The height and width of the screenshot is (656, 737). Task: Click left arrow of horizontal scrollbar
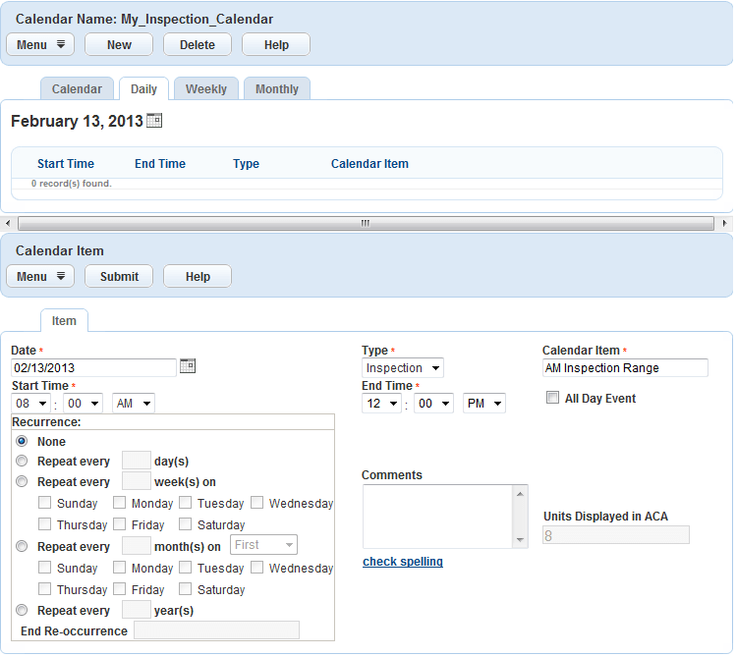pyautogui.click(x=8, y=224)
